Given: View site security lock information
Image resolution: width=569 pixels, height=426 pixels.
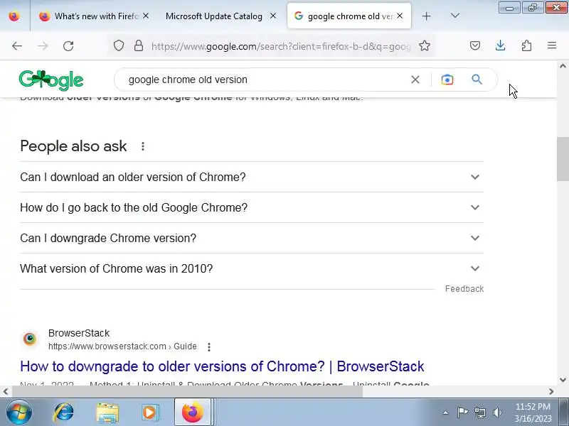Looking at the screenshot, I should pos(138,45).
